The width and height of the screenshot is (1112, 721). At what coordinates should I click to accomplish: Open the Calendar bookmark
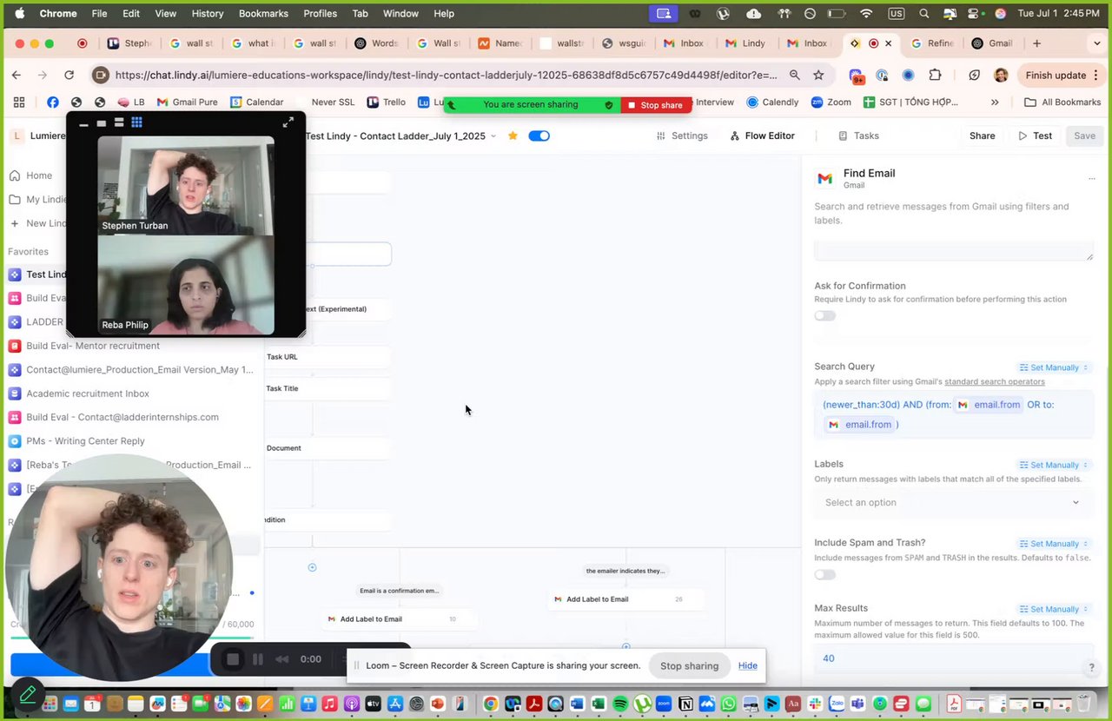tap(256, 103)
